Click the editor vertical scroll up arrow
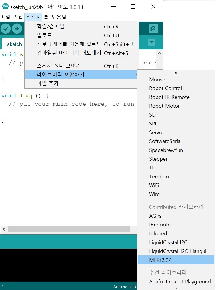Screen dimensions: 216x290 pyautogui.click(x=160, y=54)
